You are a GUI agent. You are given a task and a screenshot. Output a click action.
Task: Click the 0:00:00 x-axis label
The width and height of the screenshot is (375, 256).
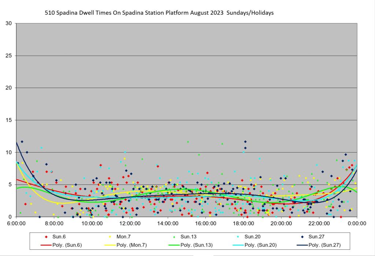(357, 223)
